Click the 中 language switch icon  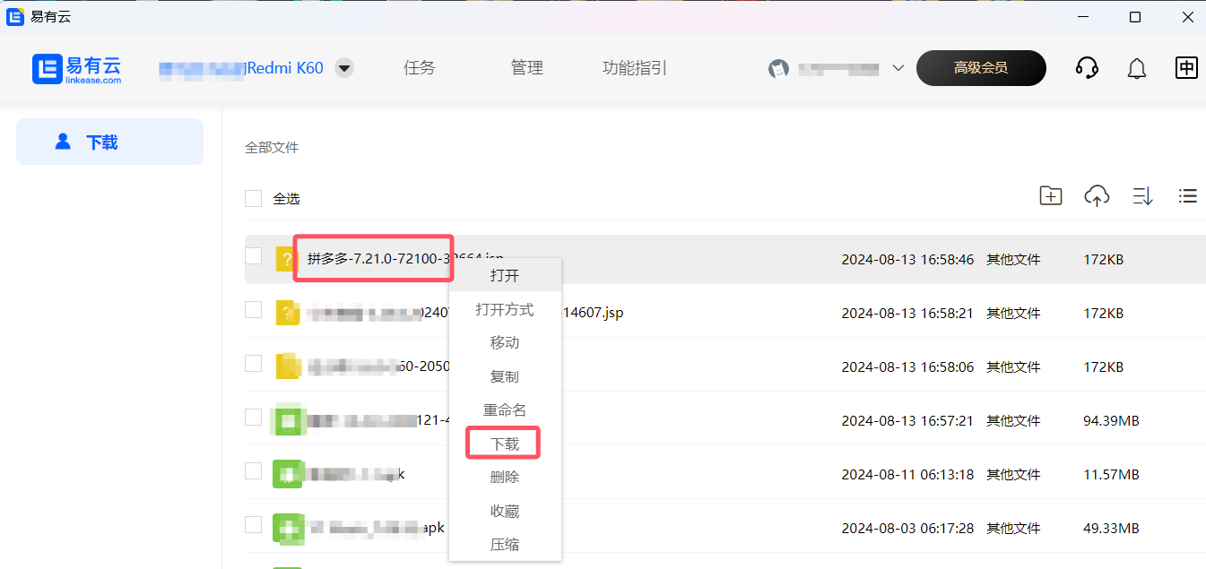(1186, 68)
